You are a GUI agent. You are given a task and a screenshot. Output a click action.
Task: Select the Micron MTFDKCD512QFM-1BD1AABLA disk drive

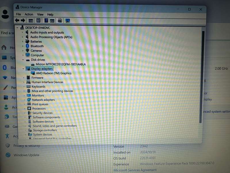tap(61, 64)
